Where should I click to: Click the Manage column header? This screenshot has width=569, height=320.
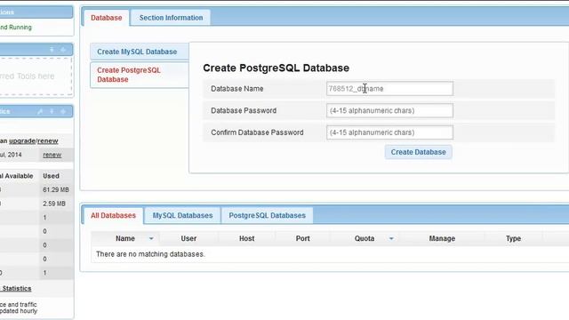coord(442,239)
